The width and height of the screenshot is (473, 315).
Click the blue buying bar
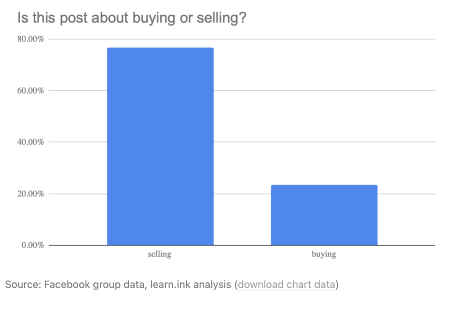pyautogui.click(x=324, y=215)
